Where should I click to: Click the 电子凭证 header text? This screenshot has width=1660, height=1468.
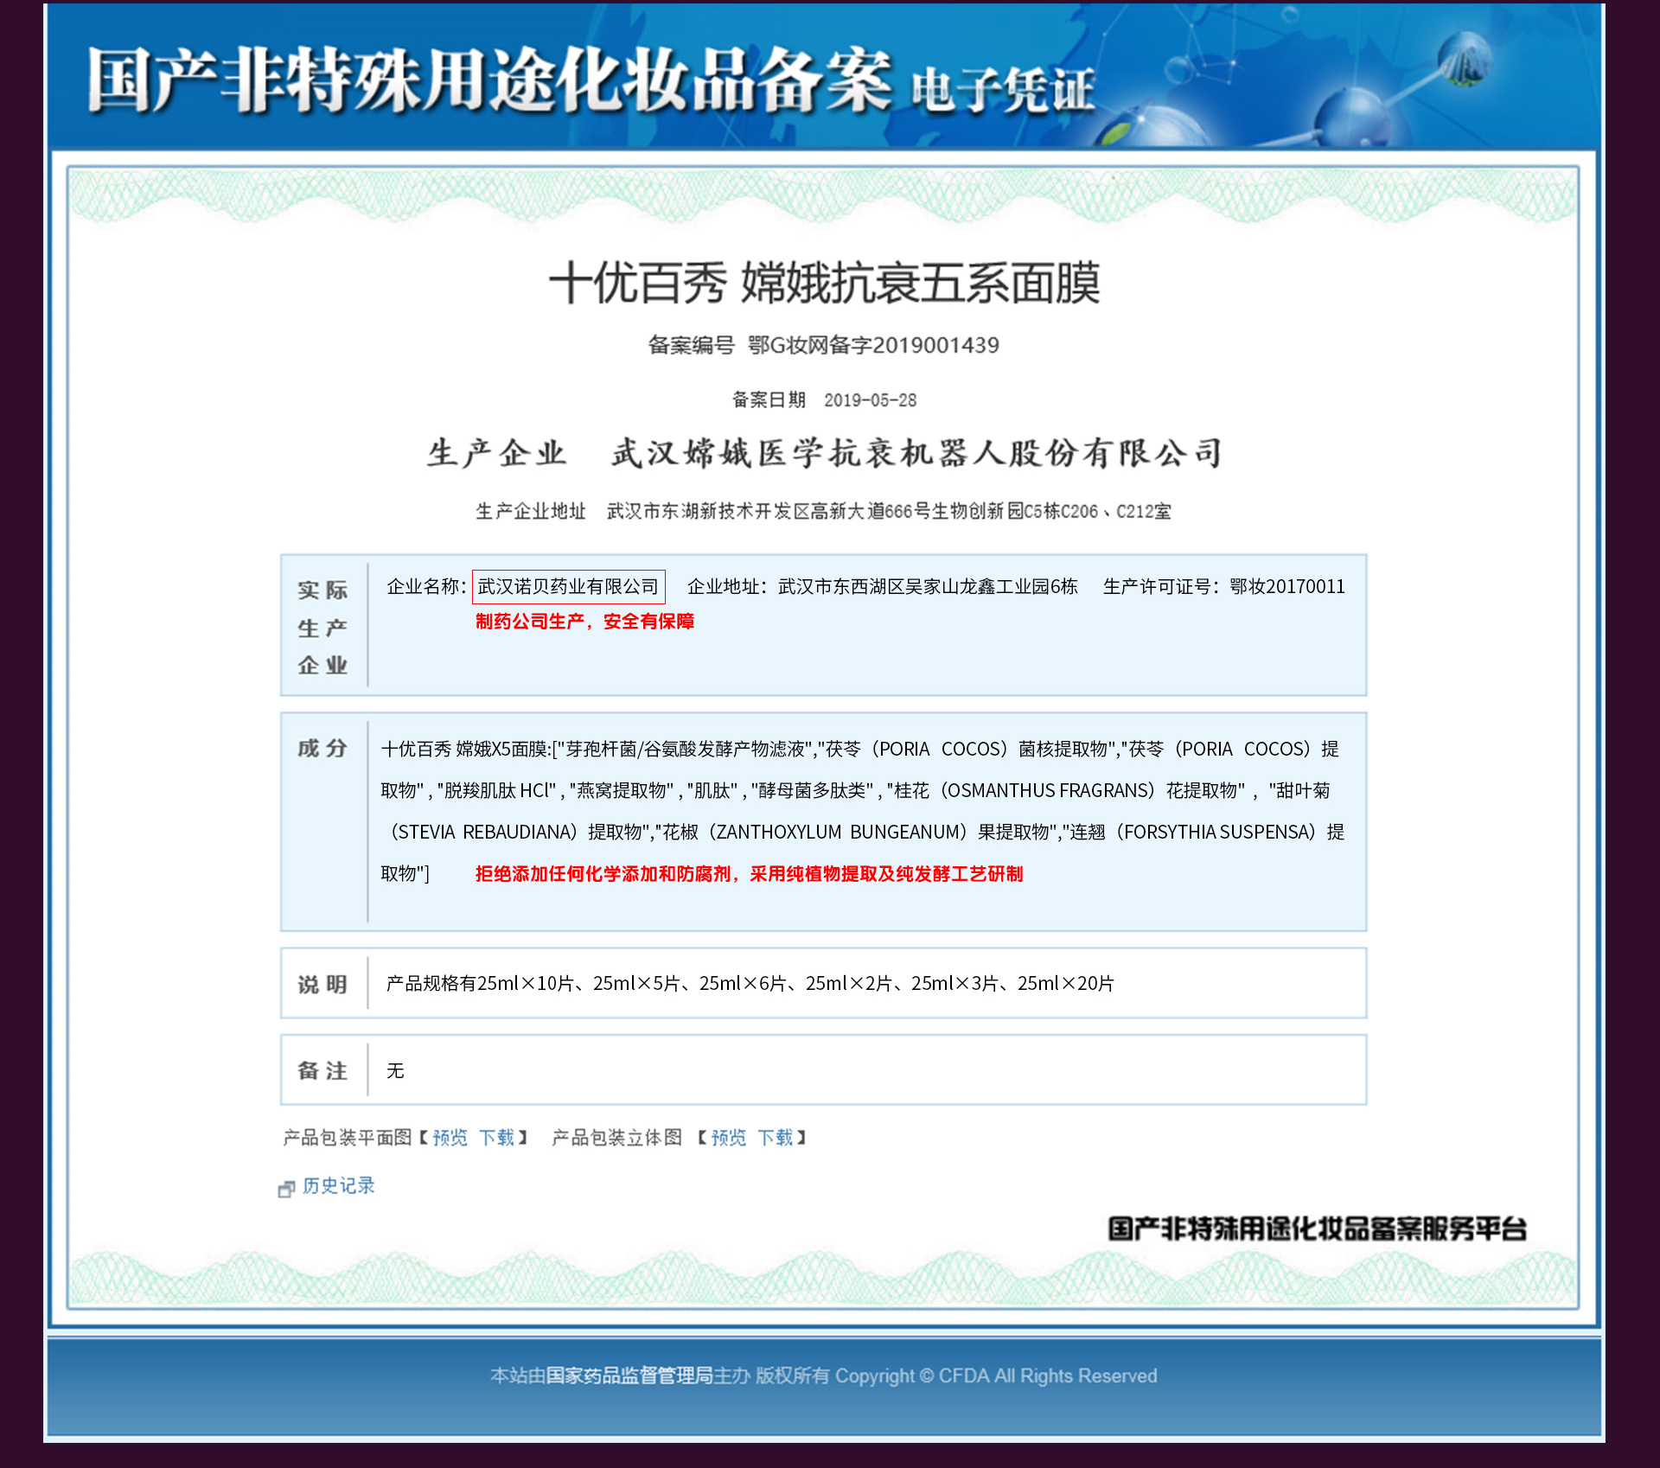(1004, 90)
